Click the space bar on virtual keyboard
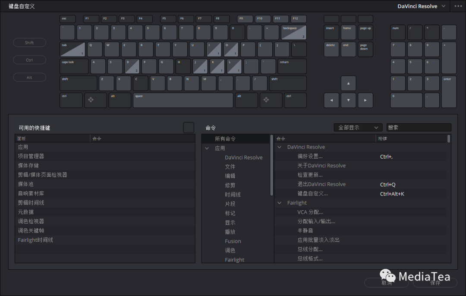This screenshot has height=296, width=466. coord(183,100)
